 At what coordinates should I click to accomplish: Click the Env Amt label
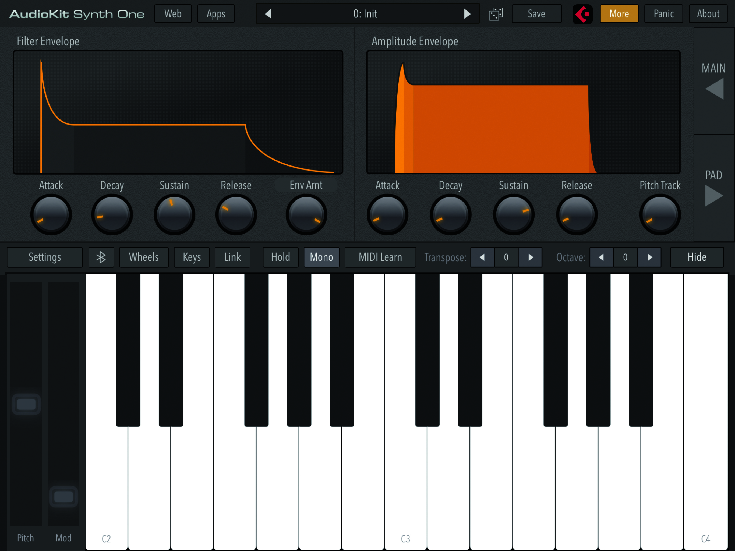[x=306, y=185]
